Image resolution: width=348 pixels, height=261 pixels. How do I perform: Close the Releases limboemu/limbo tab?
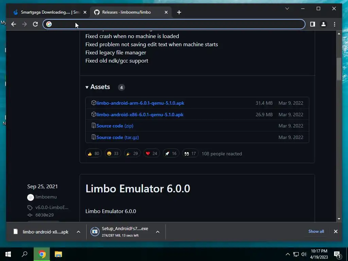click(x=166, y=13)
